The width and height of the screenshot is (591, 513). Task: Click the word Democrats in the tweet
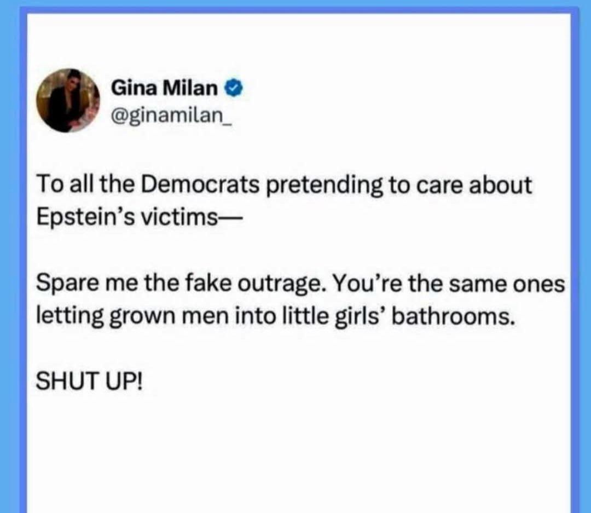tap(200, 185)
